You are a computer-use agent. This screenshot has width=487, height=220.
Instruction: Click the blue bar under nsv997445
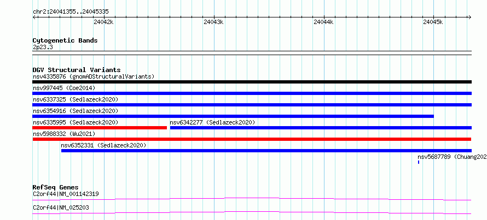(x=252, y=93)
